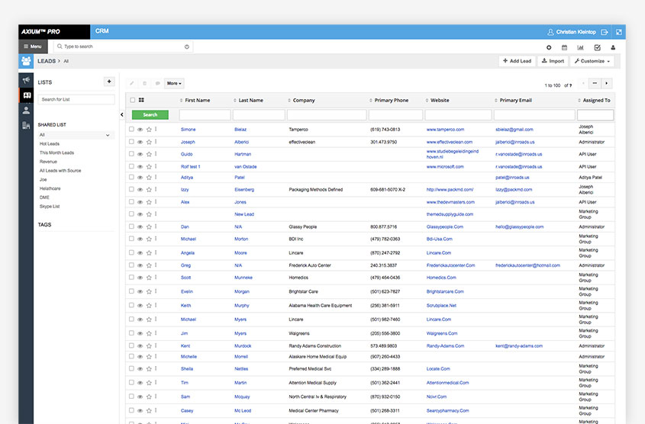This screenshot has height=424, width=645.
Task: Toggle fullscreen icon in blue header
Action: [x=619, y=32]
